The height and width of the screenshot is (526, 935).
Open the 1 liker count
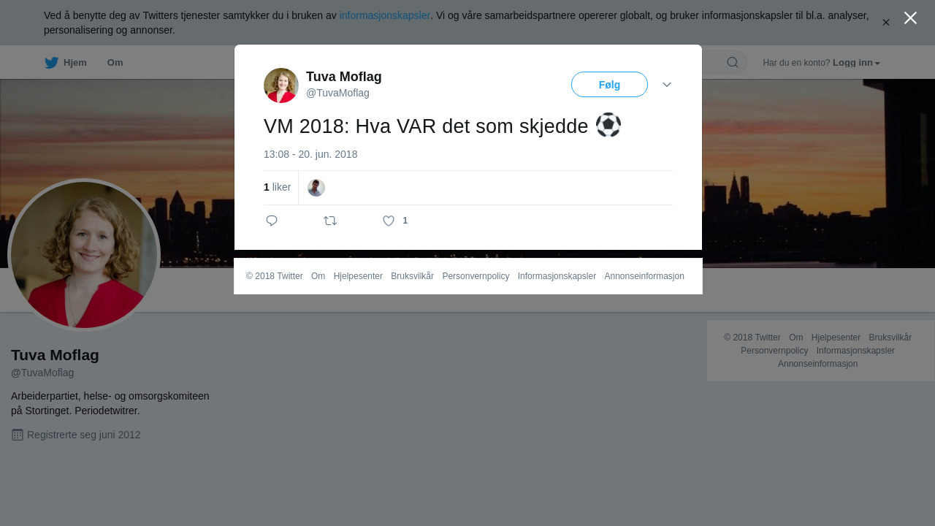(x=277, y=188)
